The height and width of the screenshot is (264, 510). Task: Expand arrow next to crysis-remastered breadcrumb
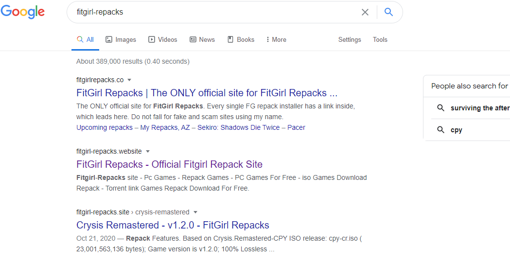click(x=195, y=212)
